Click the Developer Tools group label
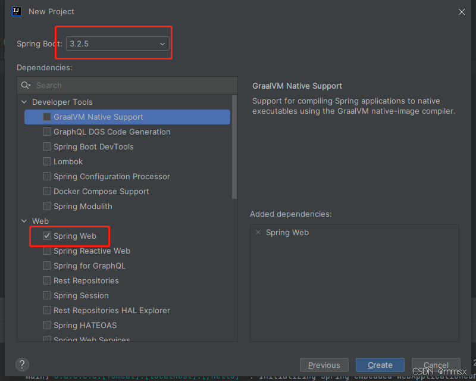Viewport: 476px width, 381px height. click(x=62, y=102)
